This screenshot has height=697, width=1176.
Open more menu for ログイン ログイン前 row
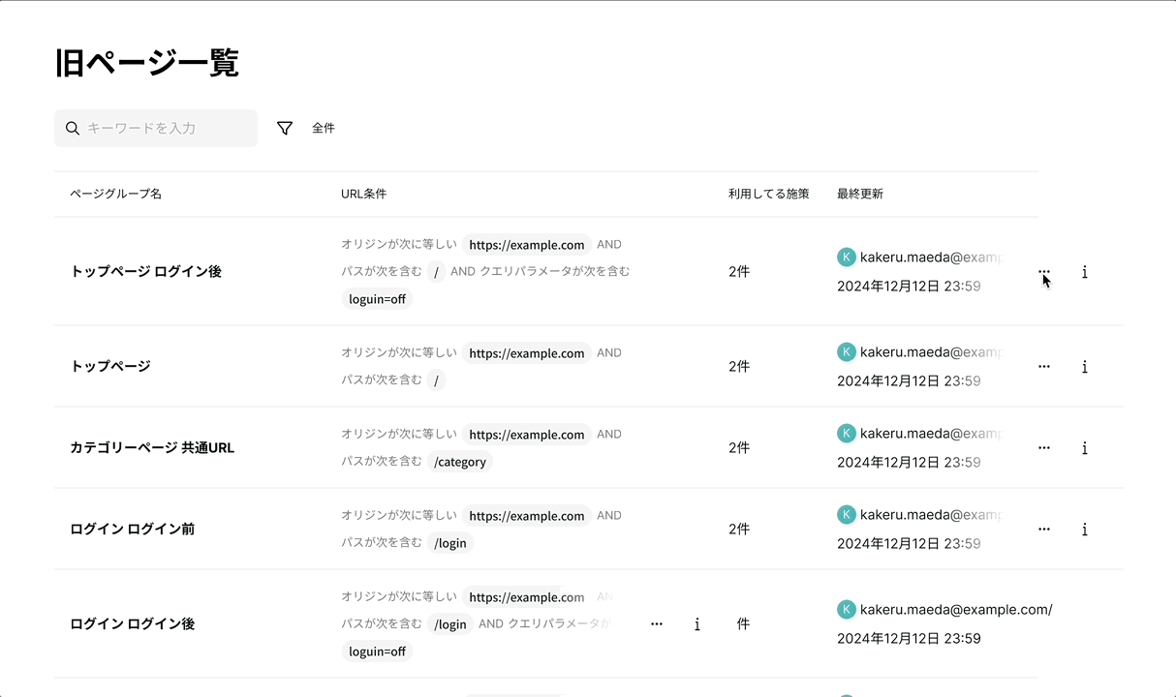pos(1044,530)
